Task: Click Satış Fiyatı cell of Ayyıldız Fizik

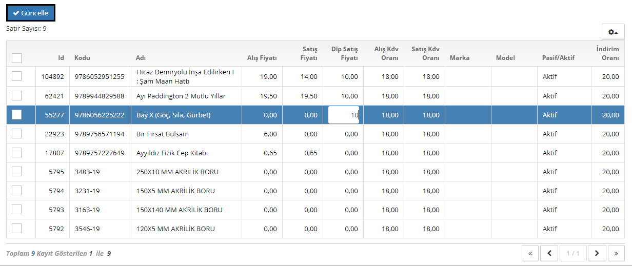Action: (x=303, y=153)
